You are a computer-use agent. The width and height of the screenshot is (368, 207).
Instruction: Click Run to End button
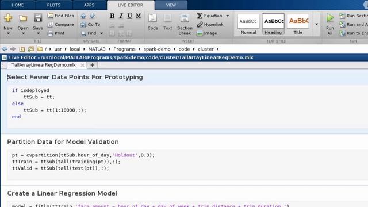click(354, 33)
